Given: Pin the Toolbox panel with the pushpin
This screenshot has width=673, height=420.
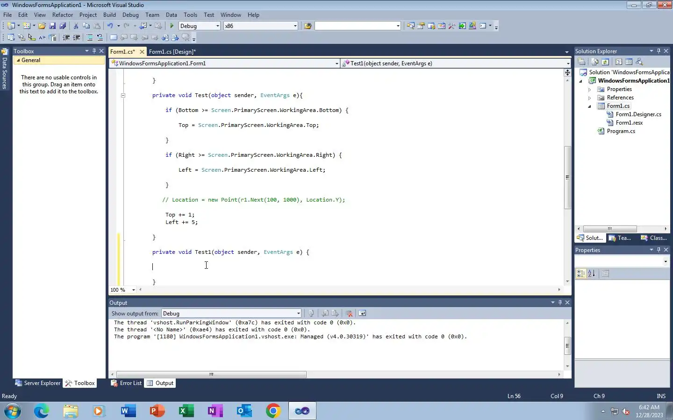Looking at the screenshot, I should click(x=94, y=51).
